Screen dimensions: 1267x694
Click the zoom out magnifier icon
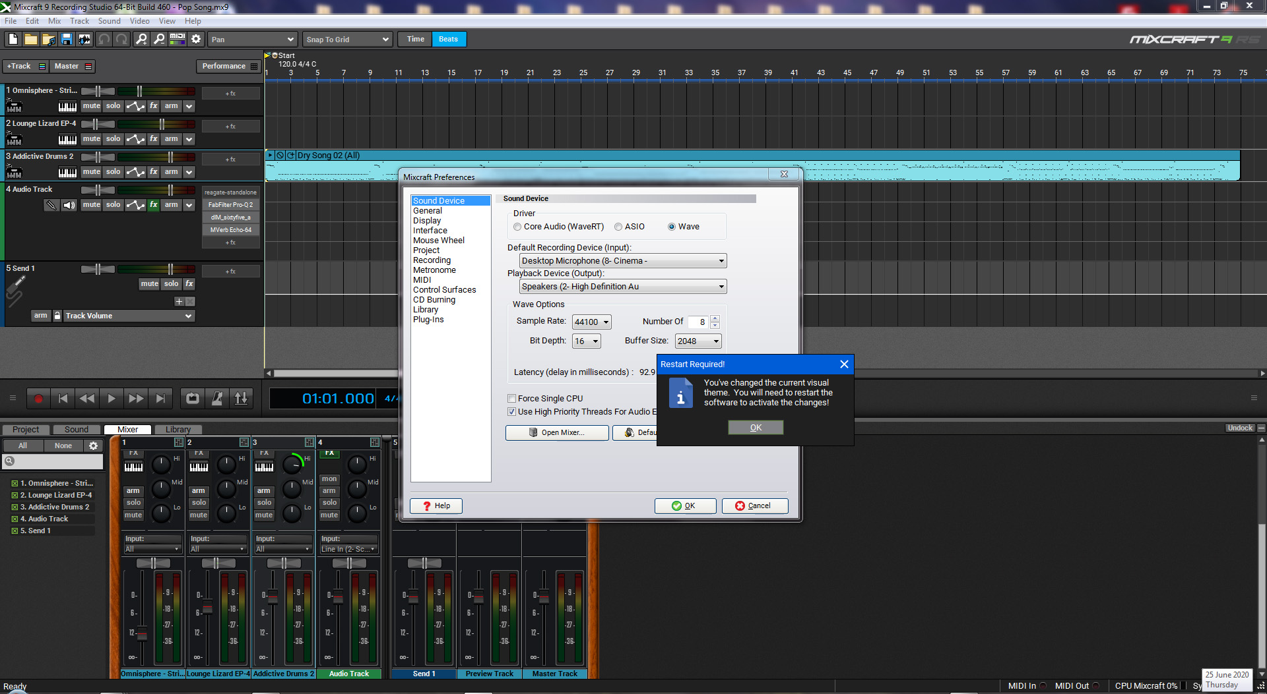click(159, 40)
